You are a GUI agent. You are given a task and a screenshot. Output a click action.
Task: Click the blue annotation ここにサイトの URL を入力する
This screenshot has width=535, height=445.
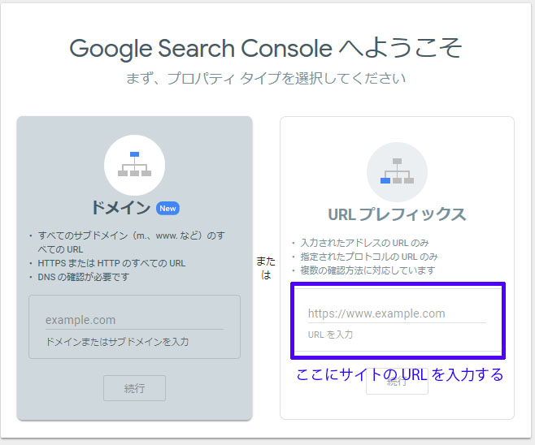coord(399,374)
